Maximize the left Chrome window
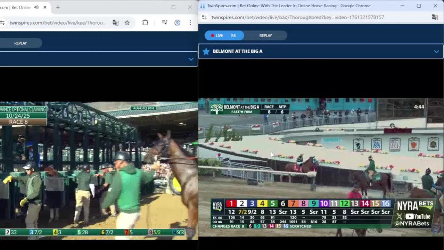Image resolution: width=444 pixels, height=250 pixels. tap(173, 7)
